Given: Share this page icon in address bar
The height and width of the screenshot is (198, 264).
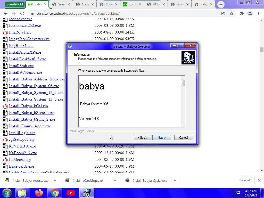Looking at the screenshot, I should tap(223, 13).
